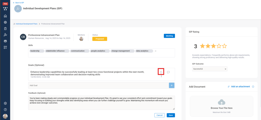The width and height of the screenshot is (261, 120).
Task: Select the data analytics skill tag
Action: [x=144, y=51]
